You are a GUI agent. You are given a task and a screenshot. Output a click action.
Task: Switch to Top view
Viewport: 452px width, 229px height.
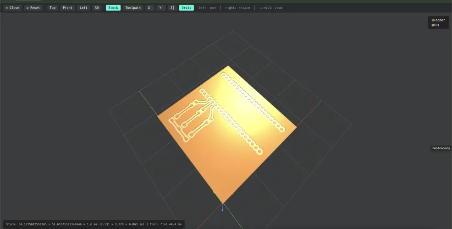pos(52,8)
